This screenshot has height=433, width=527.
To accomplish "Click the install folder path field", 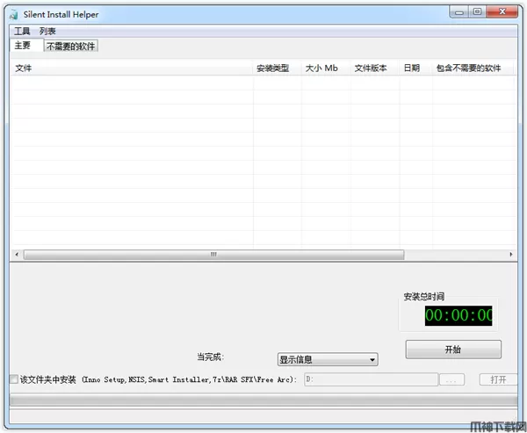I will pos(371,379).
